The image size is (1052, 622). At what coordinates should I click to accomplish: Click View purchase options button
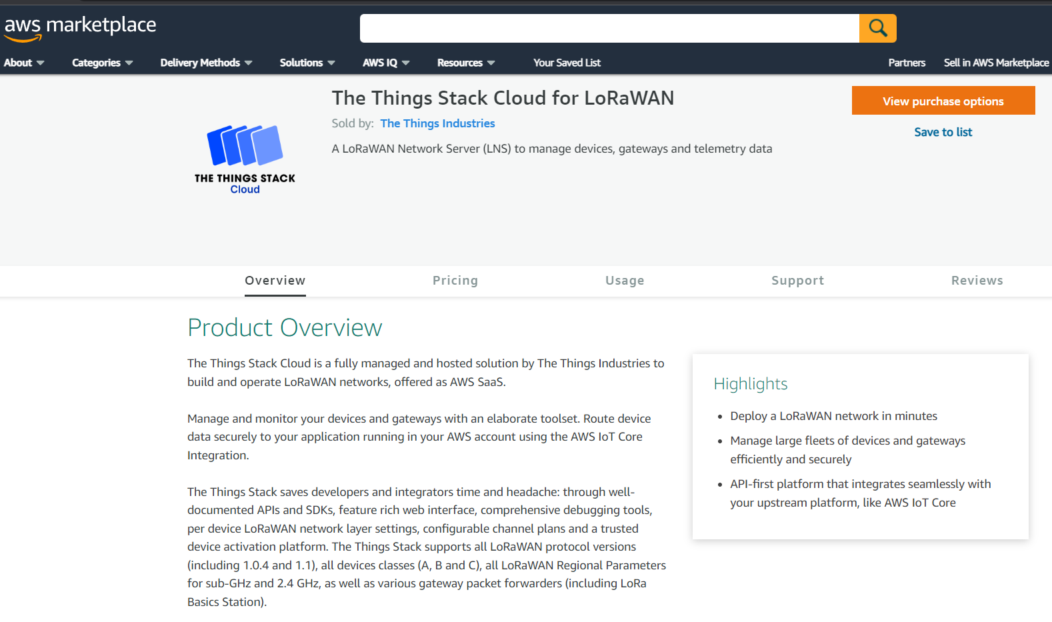[943, 100]
